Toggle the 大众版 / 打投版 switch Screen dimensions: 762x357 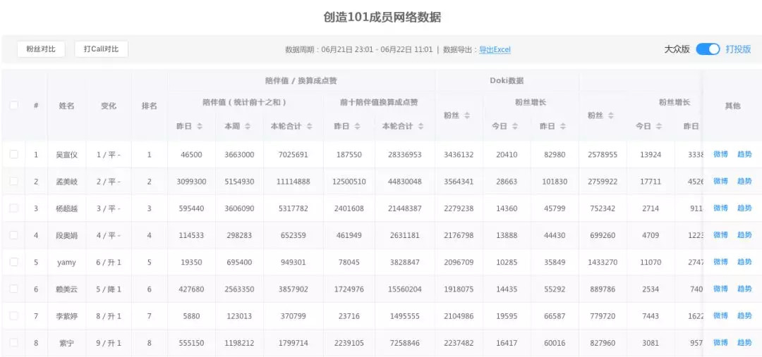[x=708, y=49]
